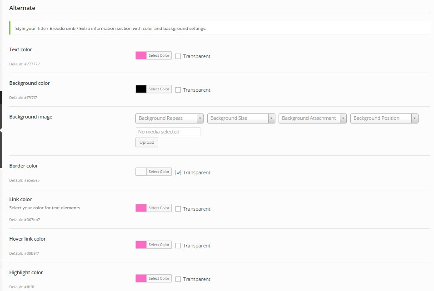This screenshot has height=291, width=434.
Task: Click the pink Text color swatch
Action: pos(141,55)
